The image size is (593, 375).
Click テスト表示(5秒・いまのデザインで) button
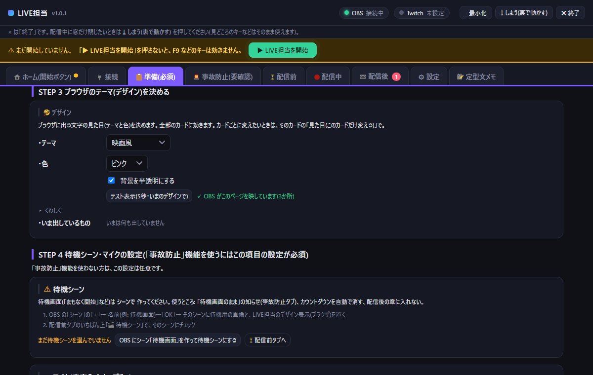(x=149, y=196)
